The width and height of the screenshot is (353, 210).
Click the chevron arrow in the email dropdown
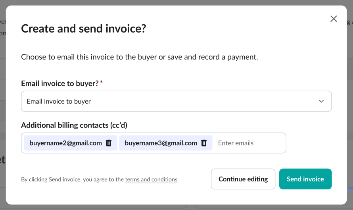coord(321,101)
